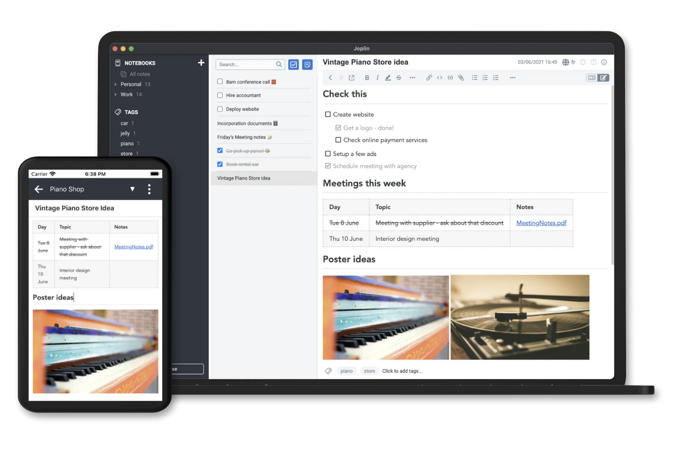Create a new to-do with checkbox button

point(294,65)
